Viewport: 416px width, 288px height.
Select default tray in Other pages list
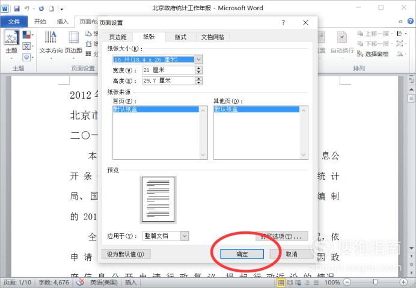257,109
